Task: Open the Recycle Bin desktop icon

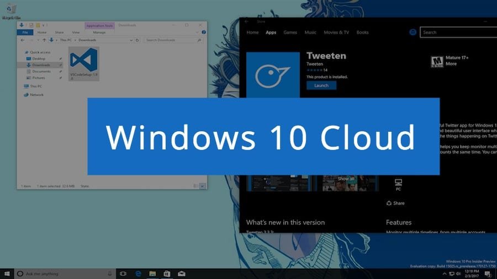Action: 10,9
